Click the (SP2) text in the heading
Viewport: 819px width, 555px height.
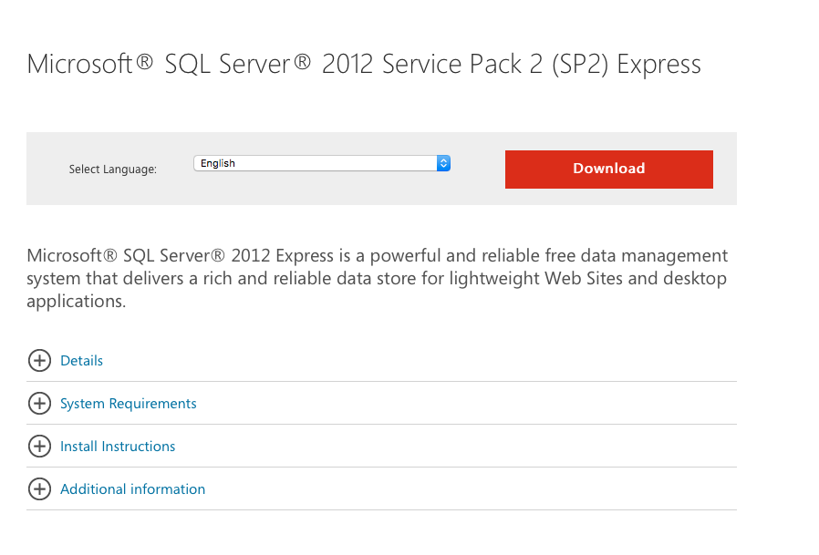click(580, 65)
